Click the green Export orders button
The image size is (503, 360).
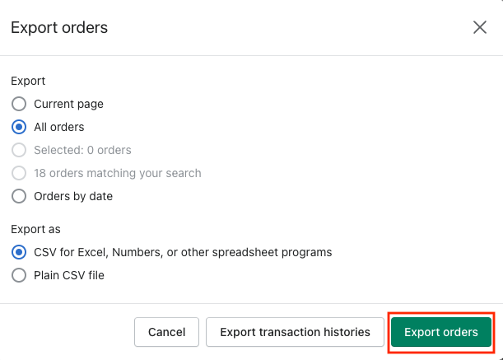coord(440,332)
